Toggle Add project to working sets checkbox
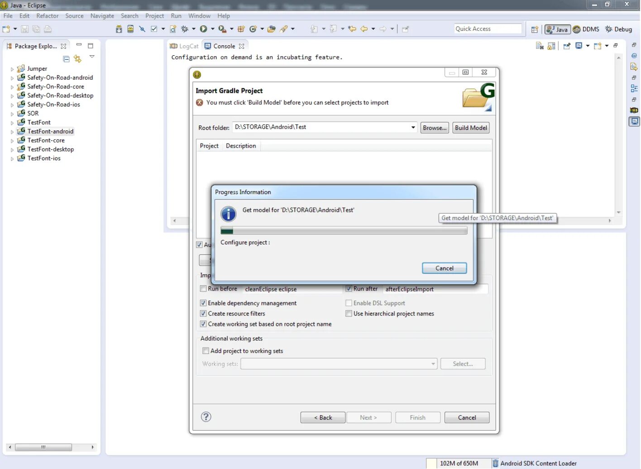Image resolution: width=641 pixels, height=469 pixels. pyautogui.click(x=206, y=350)
